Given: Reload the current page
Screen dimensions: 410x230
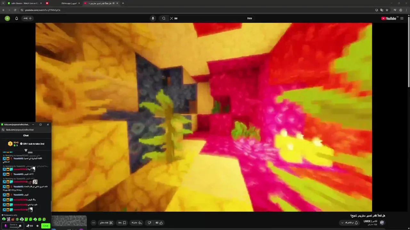Looking at the screenshot, I should point(15,10).
